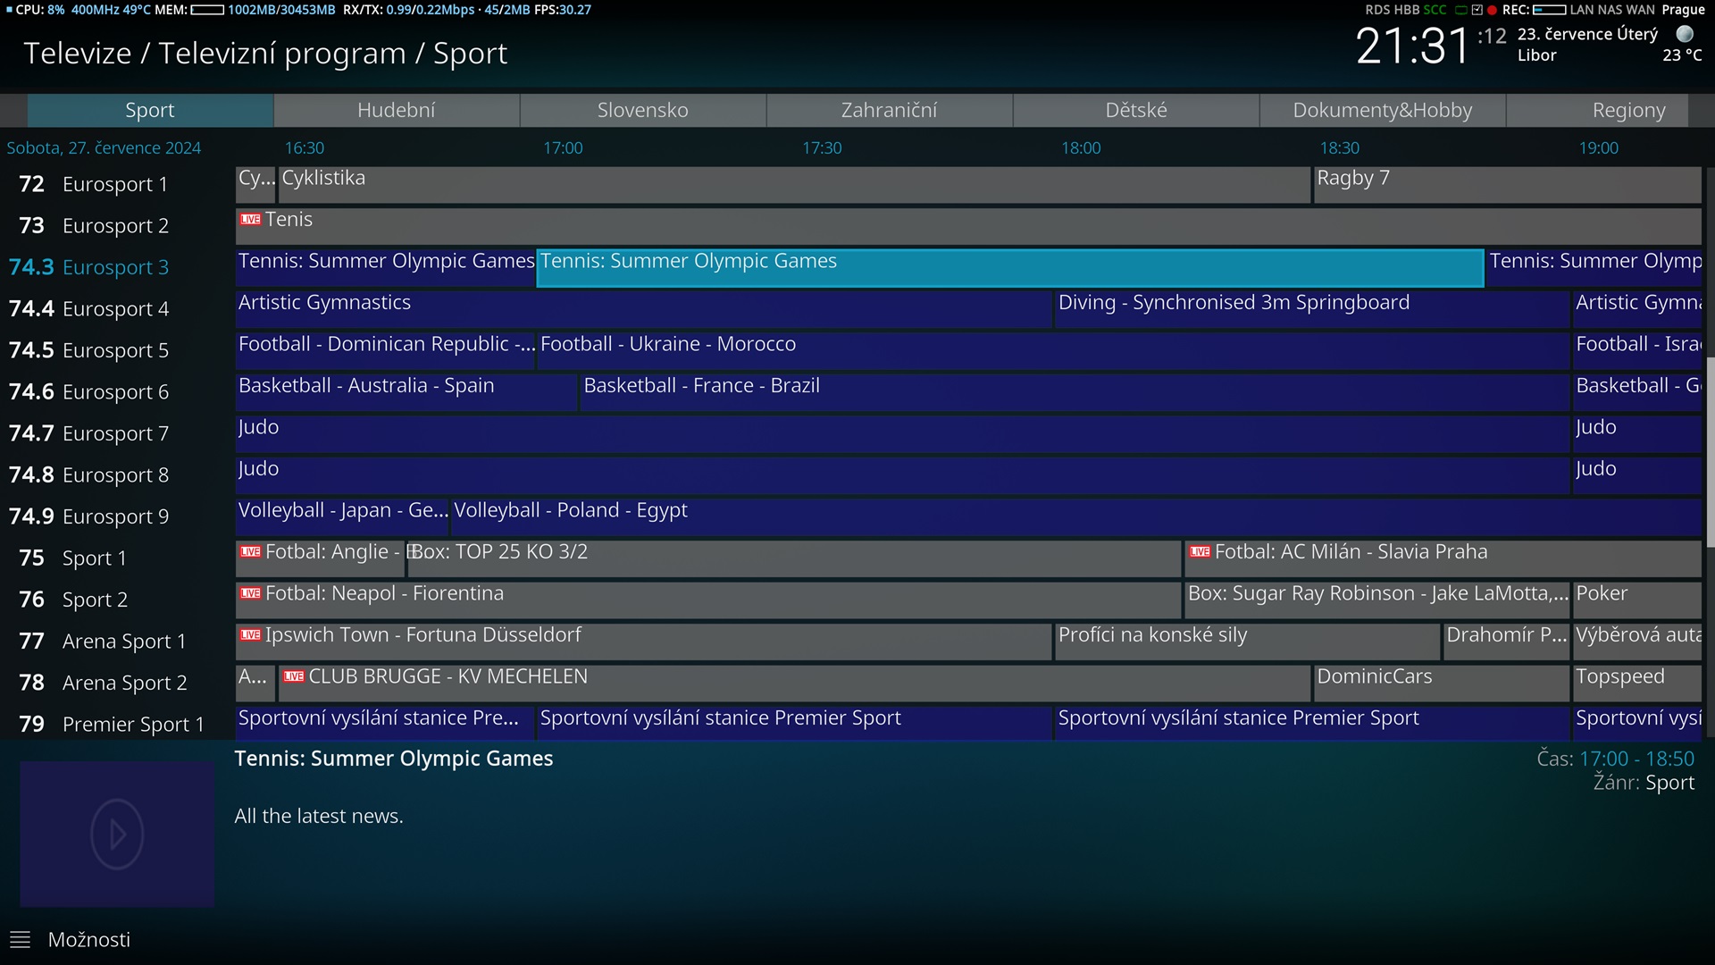Select Eurosport 4 channel in list

[115, 309]
